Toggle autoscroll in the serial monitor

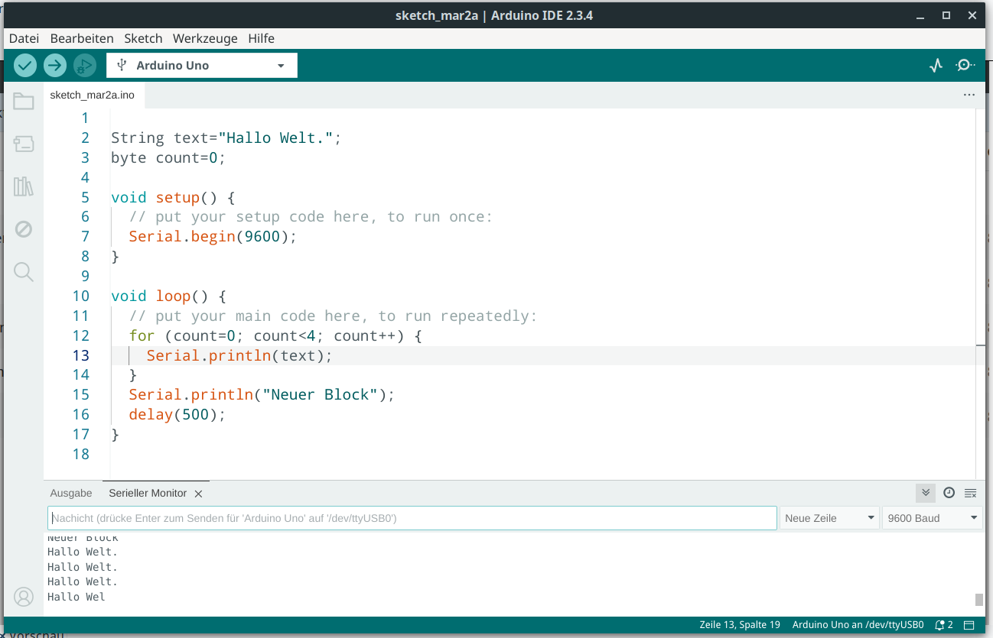(926, 493)
